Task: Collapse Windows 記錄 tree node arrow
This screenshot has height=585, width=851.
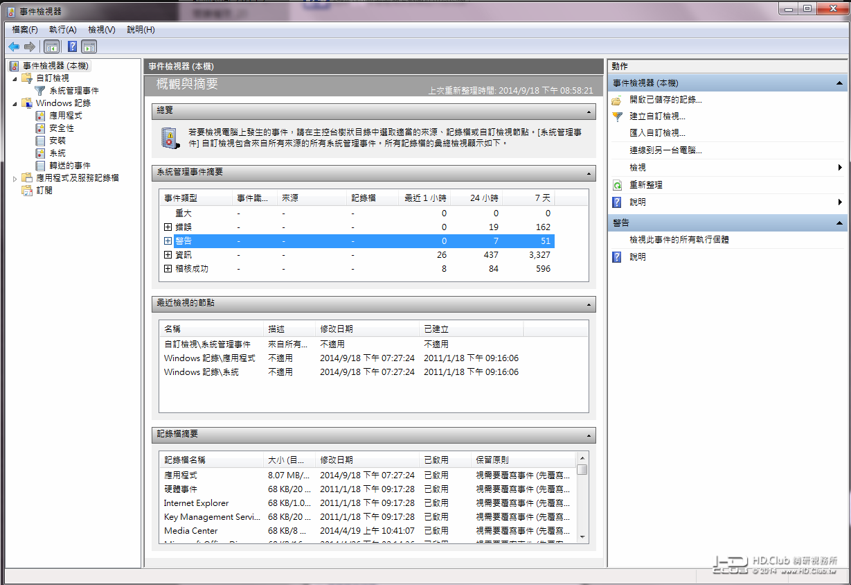Action: (15, 103)
